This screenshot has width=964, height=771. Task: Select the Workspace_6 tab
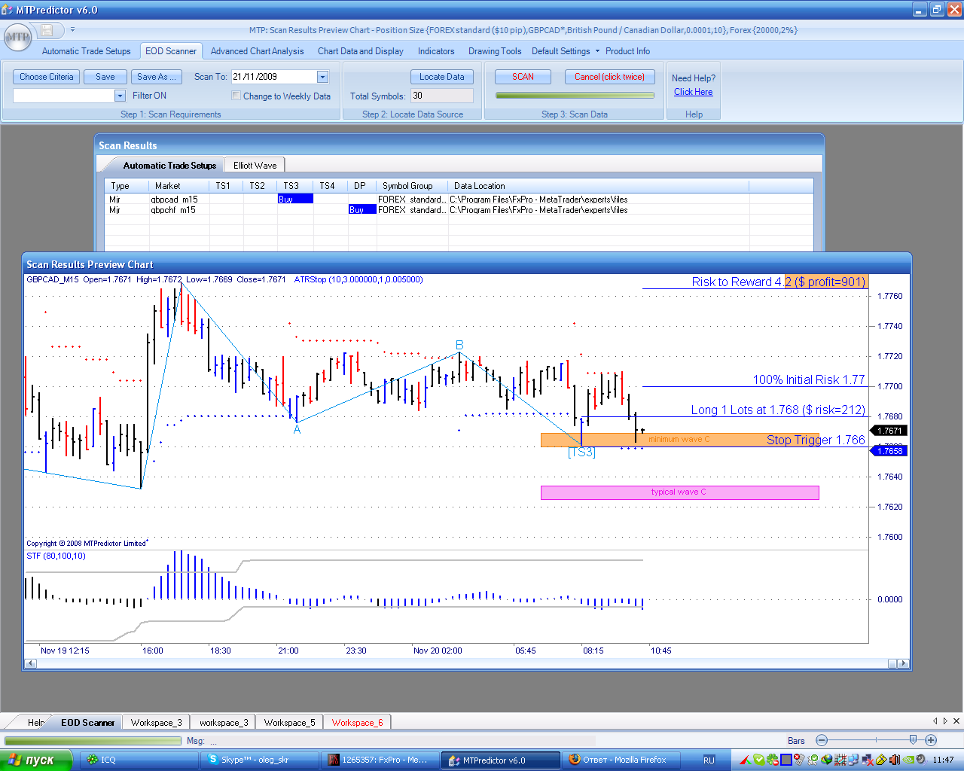point(357,723)
